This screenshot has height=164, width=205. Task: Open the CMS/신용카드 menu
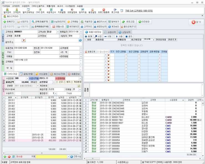38,6
